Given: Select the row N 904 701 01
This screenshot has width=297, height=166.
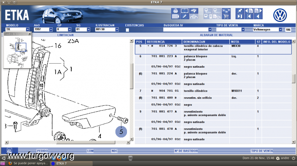Looking at the screenshot, I should tap(213, 91).
